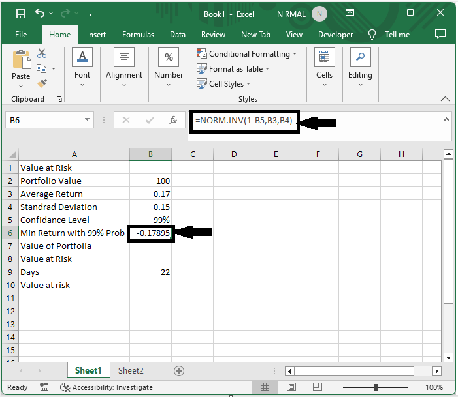Open the Alignment group button
Image resolution: width=458 pixels, height=397 pixels.
click(124, 67)
